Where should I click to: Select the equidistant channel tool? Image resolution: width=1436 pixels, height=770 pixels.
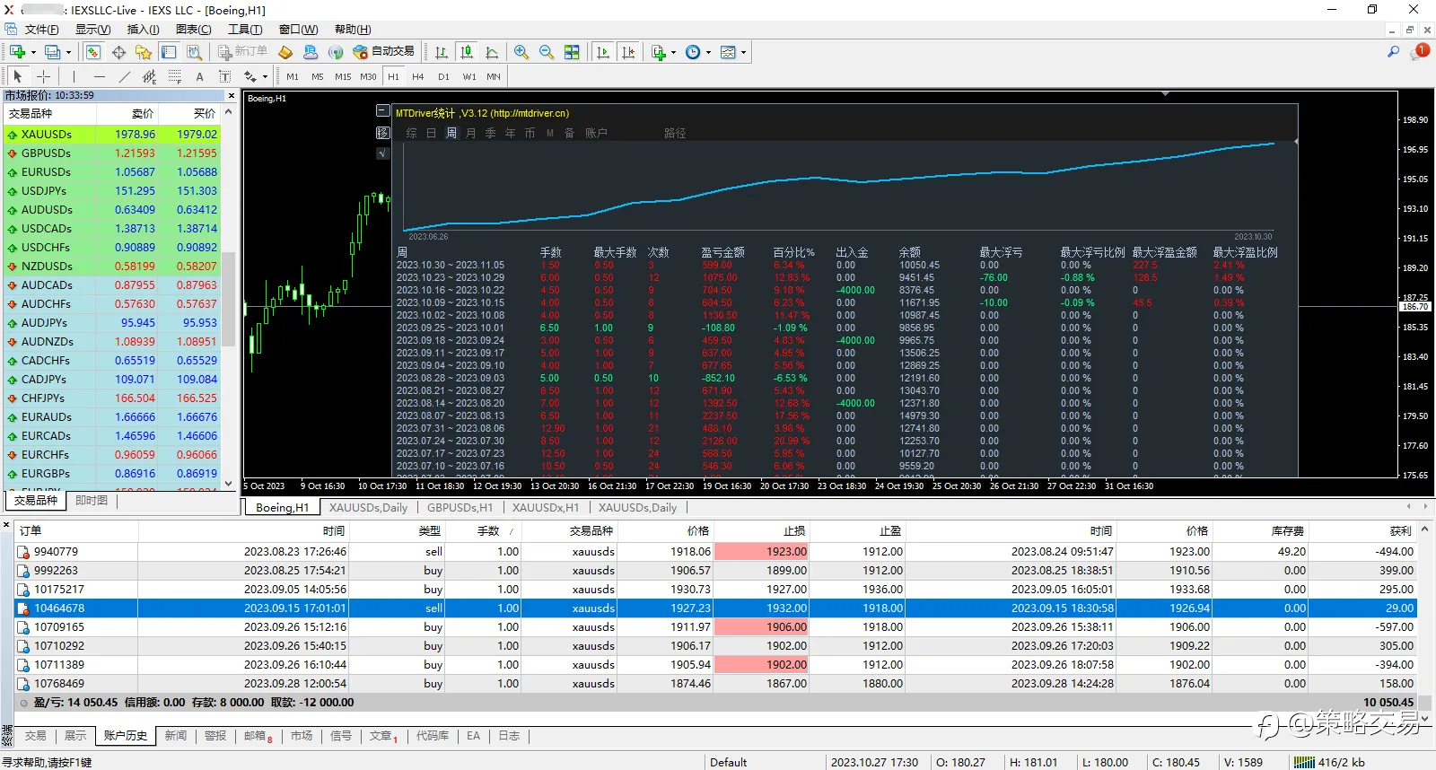[149, 76]
